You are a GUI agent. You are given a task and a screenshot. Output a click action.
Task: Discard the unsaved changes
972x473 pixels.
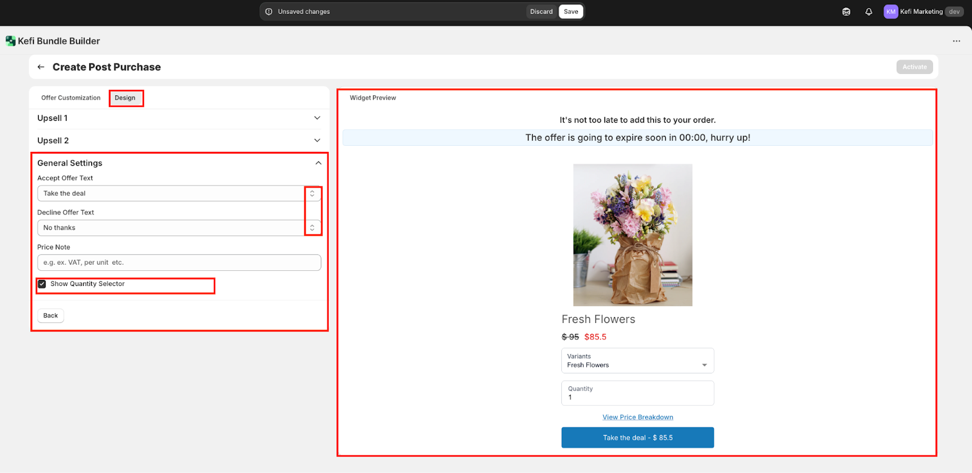pyautogui.click(x=541, y=12)
